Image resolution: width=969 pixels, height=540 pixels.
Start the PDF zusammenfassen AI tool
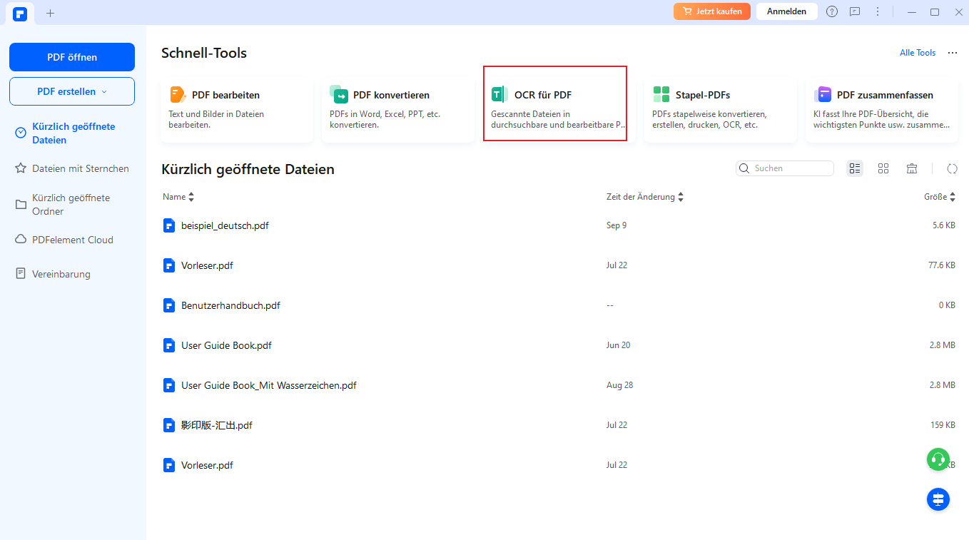click(881, 109)
